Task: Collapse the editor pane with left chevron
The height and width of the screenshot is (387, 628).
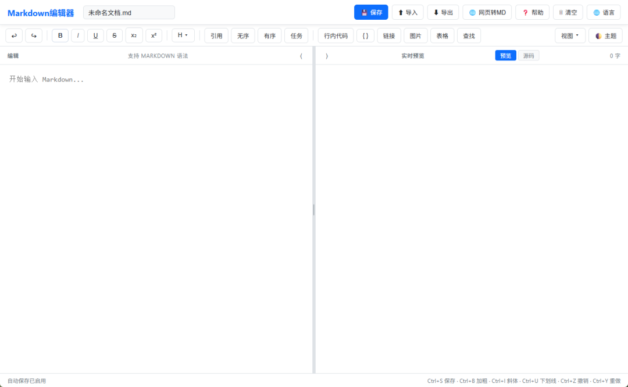Action: point(301,56)
